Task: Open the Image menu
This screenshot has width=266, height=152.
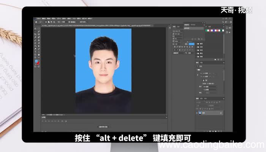Action: tap(49, 19)
